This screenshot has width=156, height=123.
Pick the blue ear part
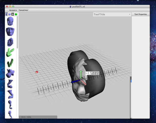pyautogui.click(x=10, y=42)
